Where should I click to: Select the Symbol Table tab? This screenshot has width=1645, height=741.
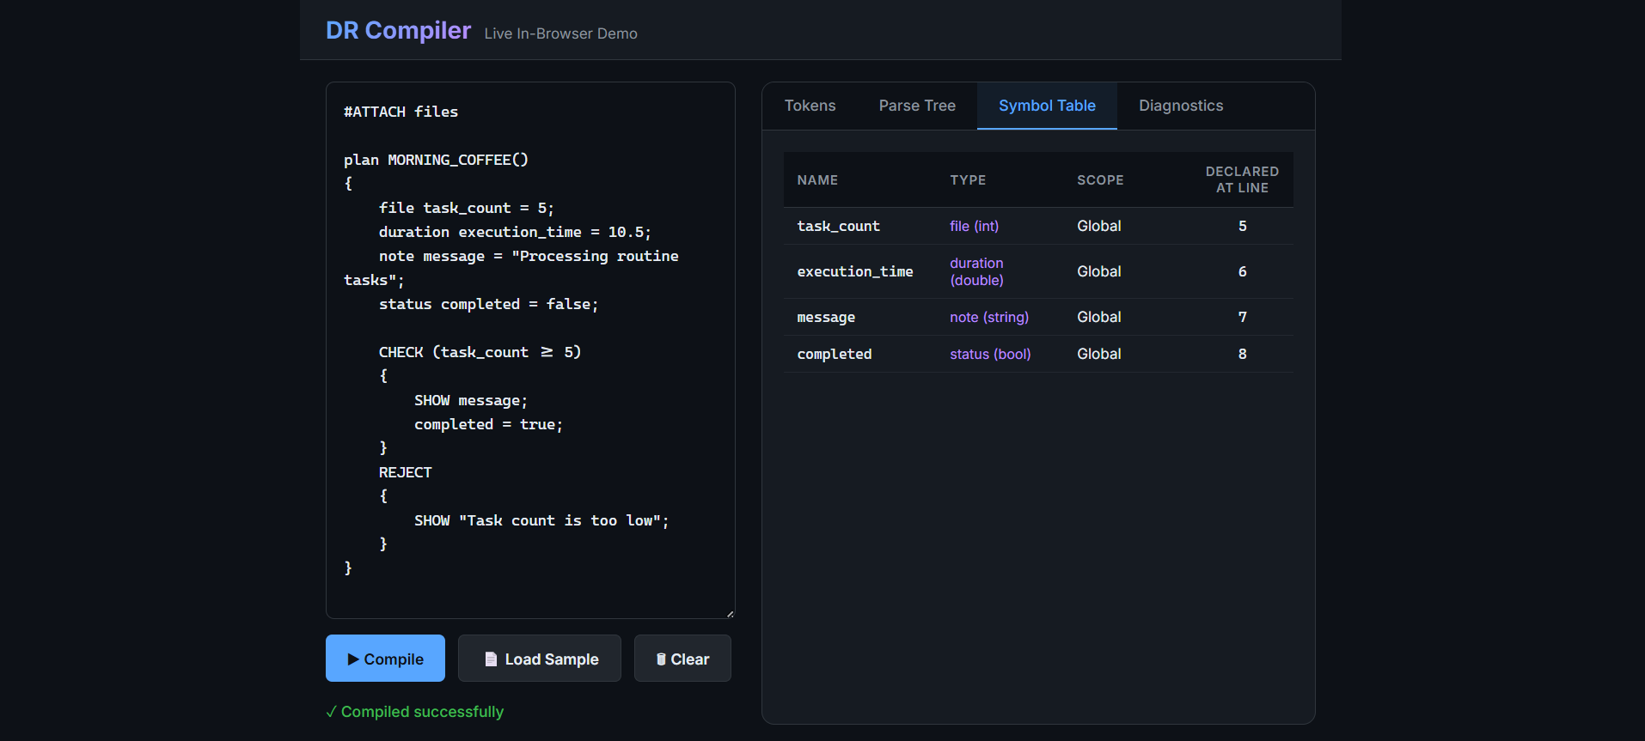(x=1047, y=106)
